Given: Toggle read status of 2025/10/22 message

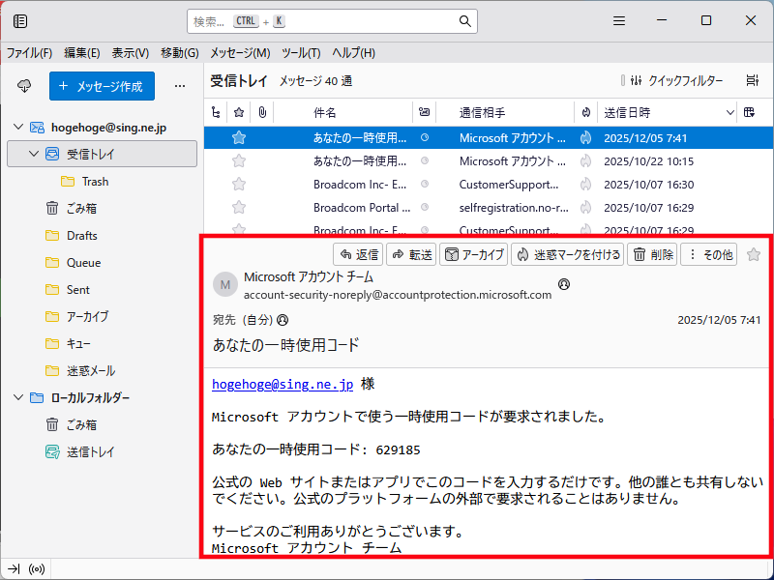Looking at the screenshot, I should (425, 161).
